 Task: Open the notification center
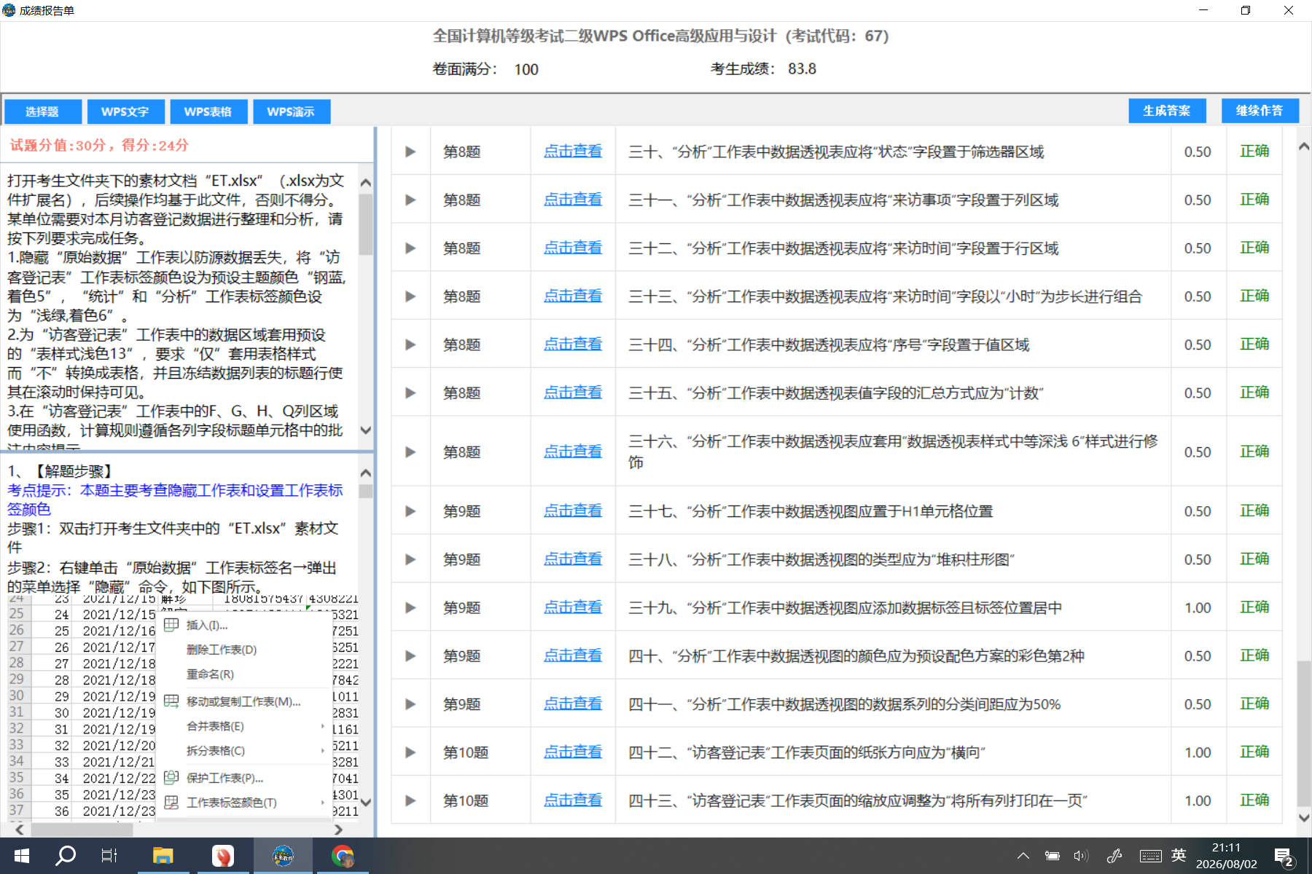1284,857
